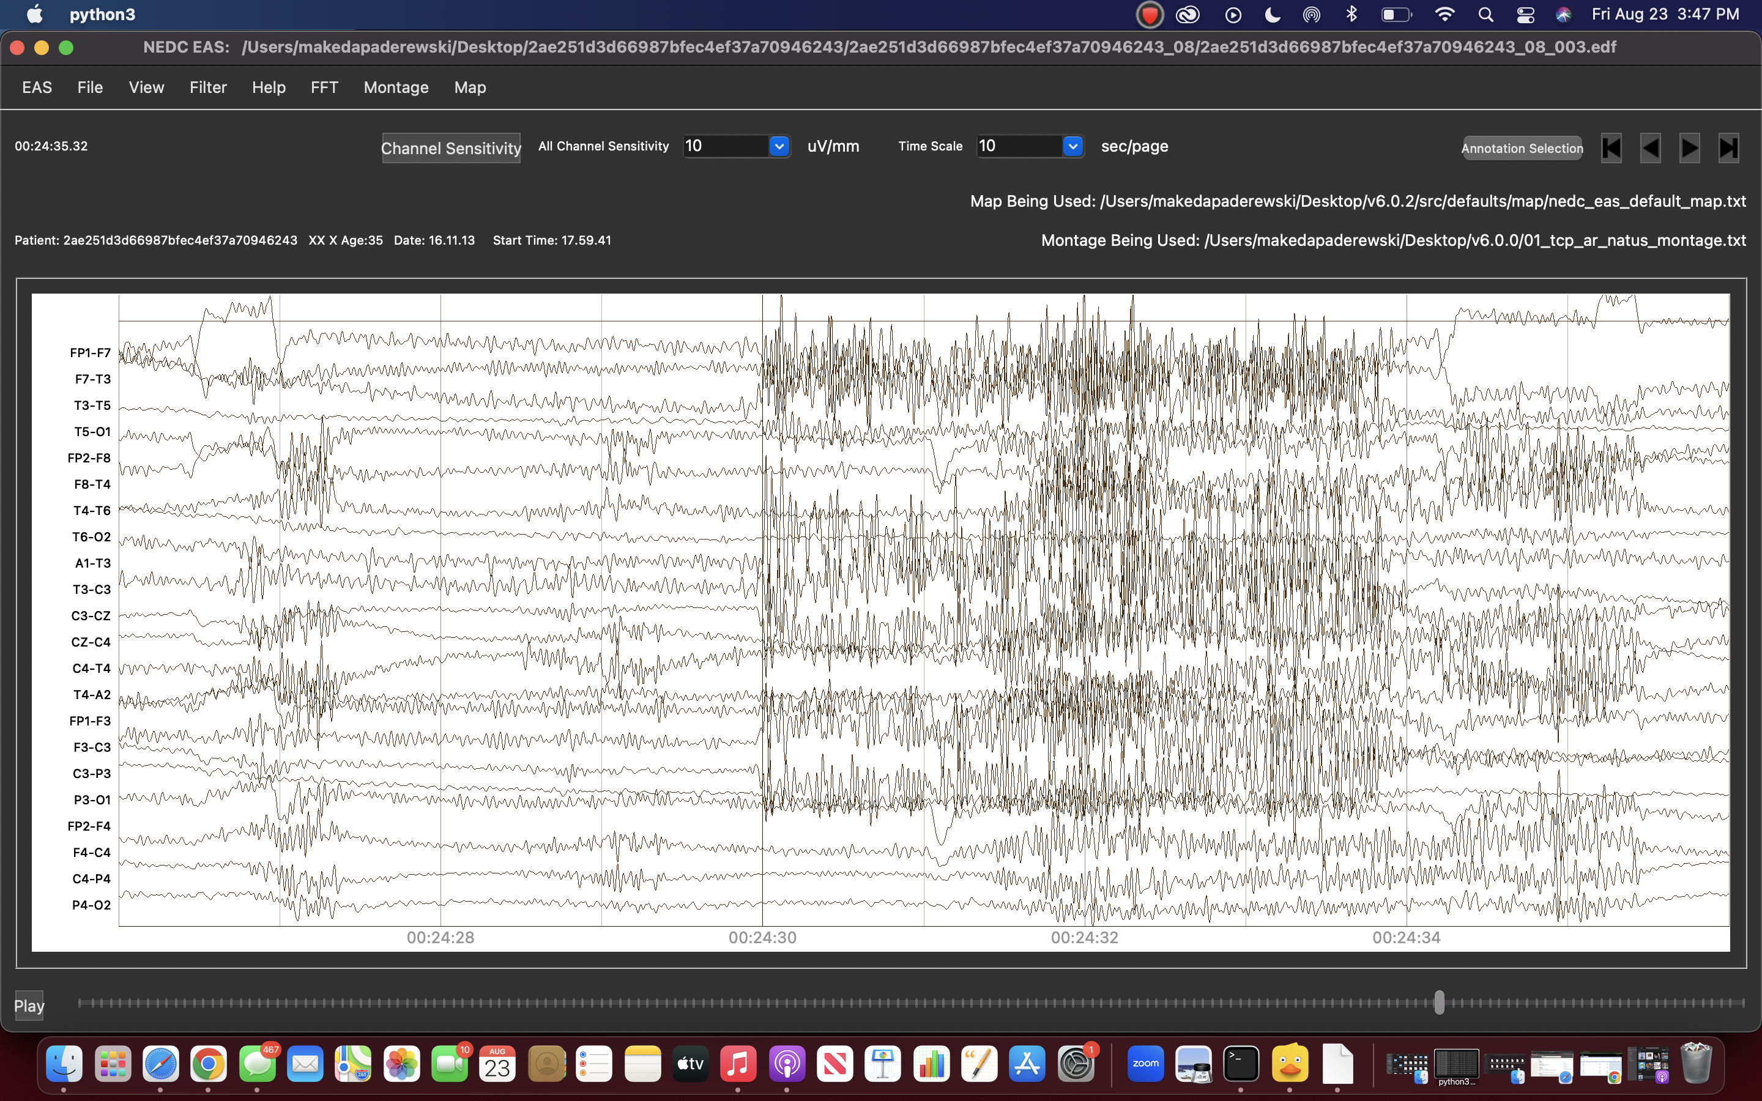Toggle Do Not Disturb moon icon
Viewport: 1762px width, 1101px height.
pyautogui.click(x=1273, y=15)
